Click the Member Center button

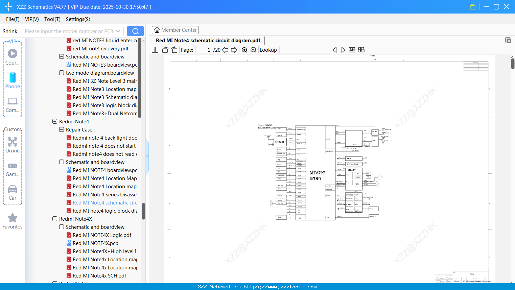point(175,30)
